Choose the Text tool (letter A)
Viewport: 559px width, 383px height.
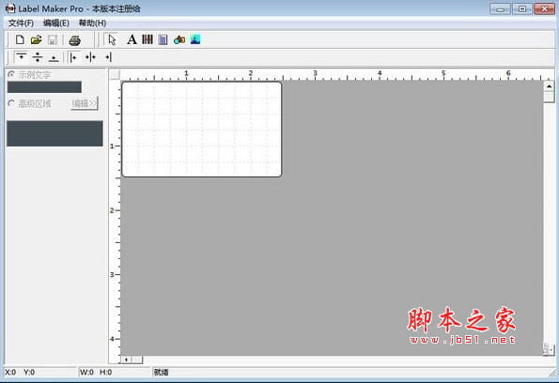pyautogui.click(x=132, y=39)
